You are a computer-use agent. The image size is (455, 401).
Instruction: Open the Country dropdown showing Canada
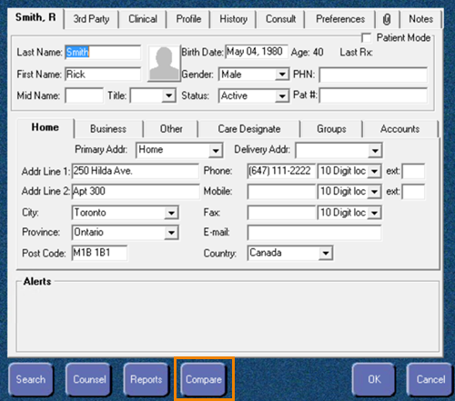[x=326, y=253]
